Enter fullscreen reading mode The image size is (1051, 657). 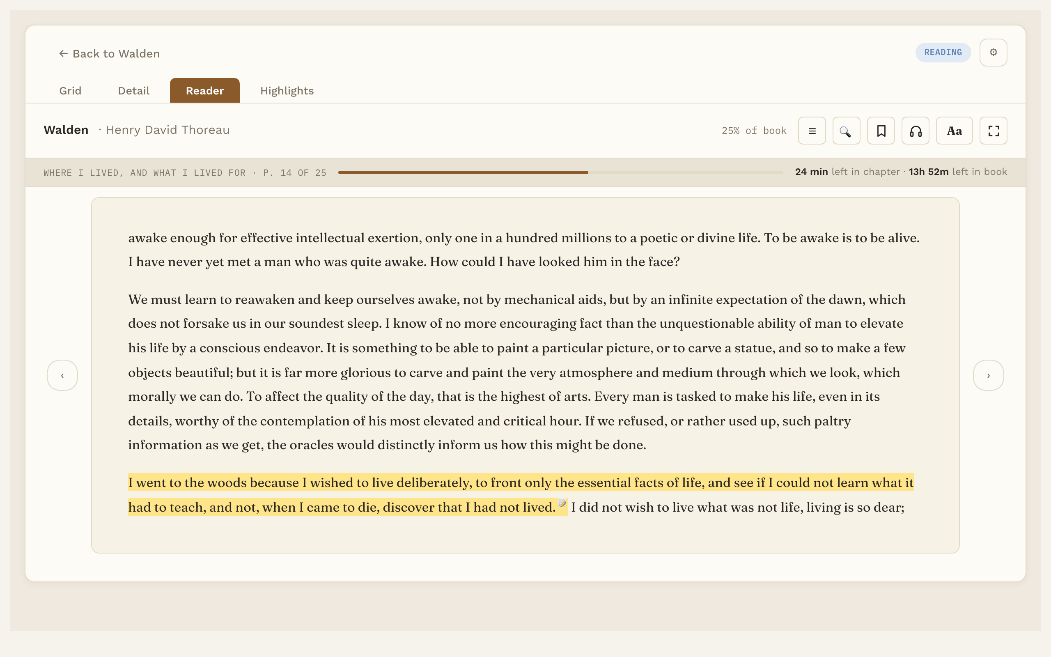993,131
